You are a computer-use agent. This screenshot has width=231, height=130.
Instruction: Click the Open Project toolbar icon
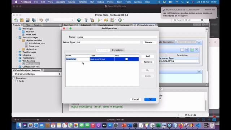[x=27, y=20]
